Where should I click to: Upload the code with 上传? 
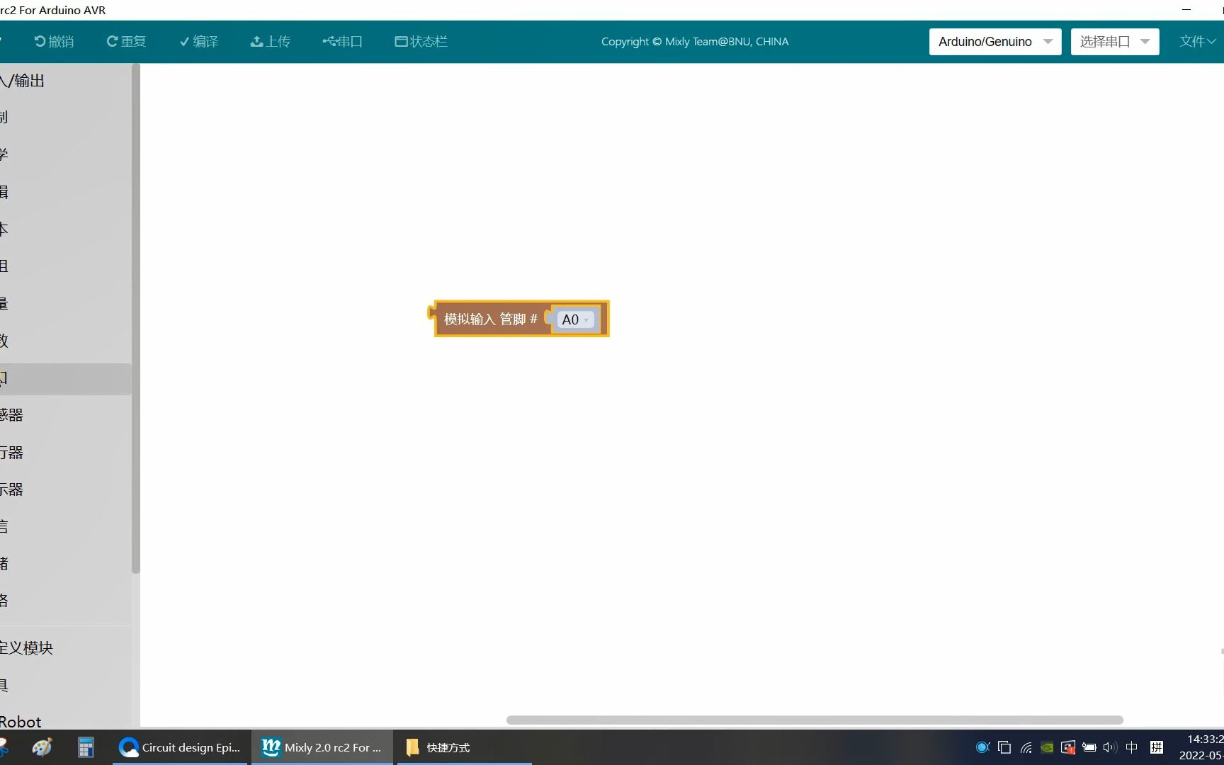(x=271, y=42)
